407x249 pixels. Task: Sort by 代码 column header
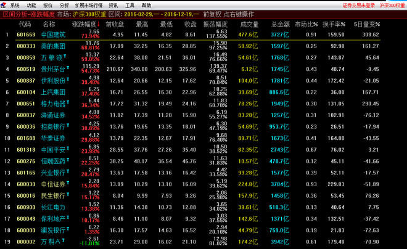pyautogui.click(x=25, y=25)
